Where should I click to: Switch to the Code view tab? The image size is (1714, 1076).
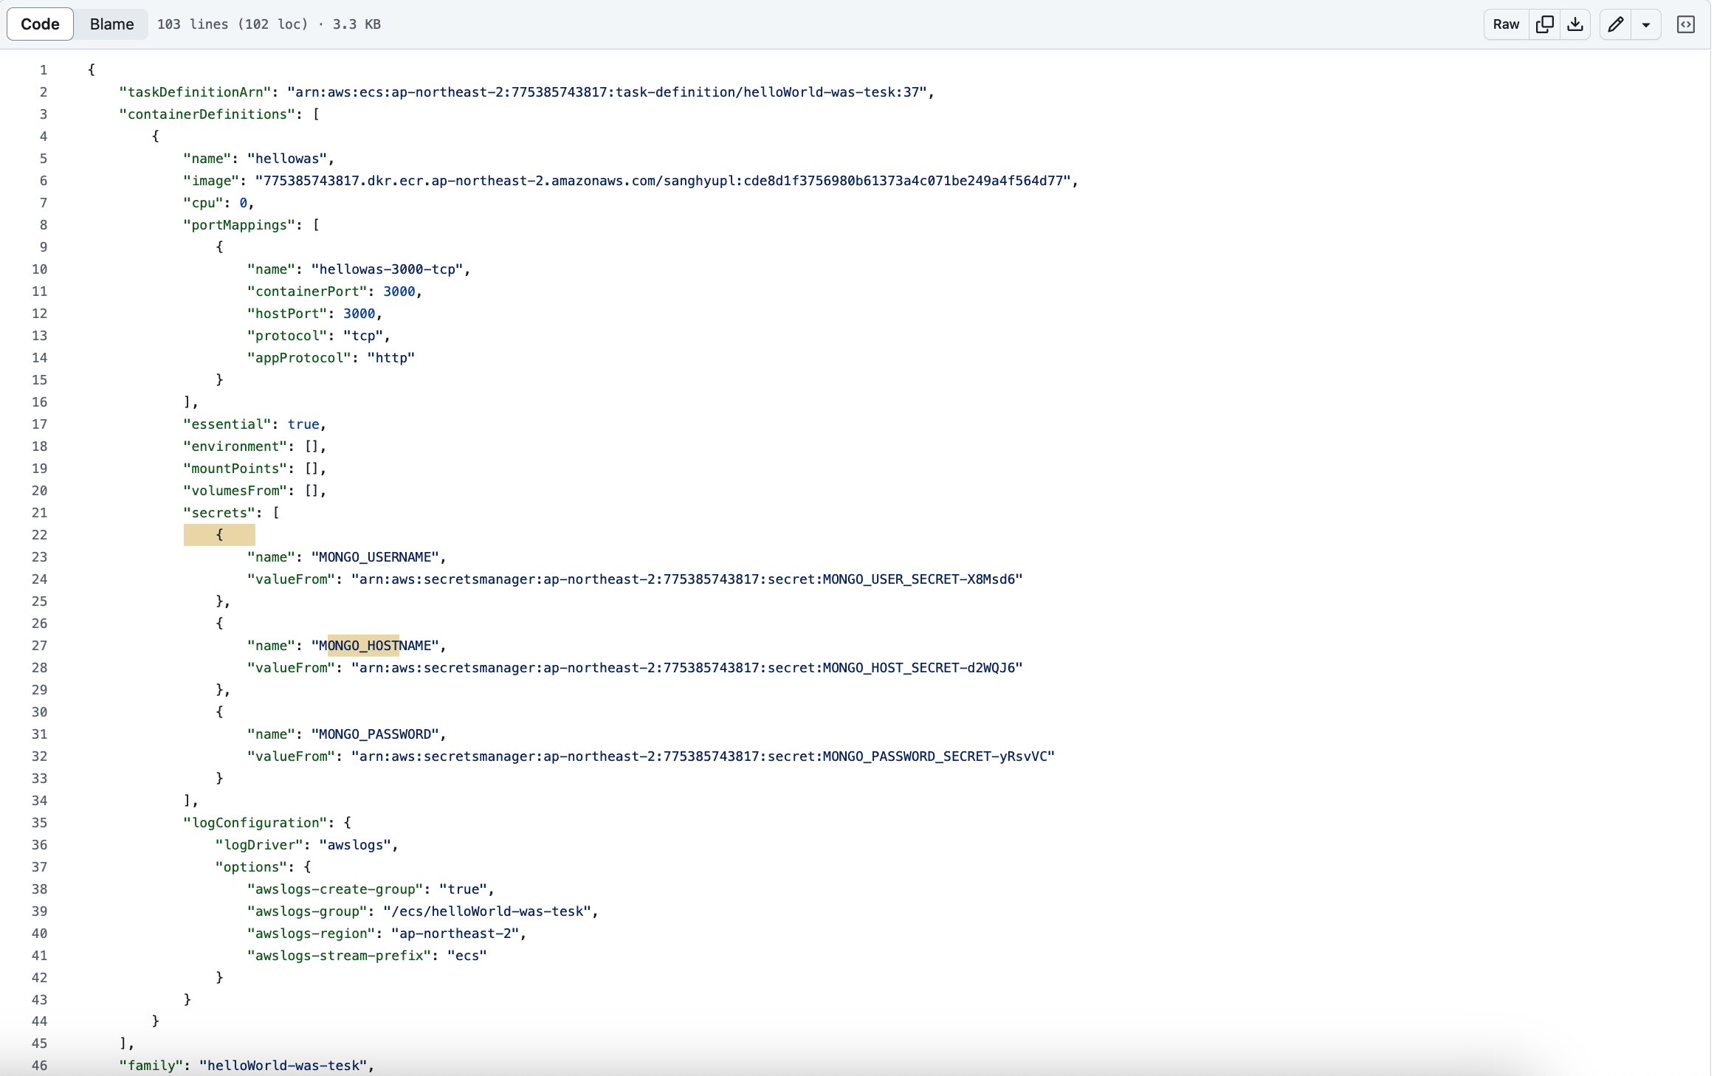coord(40,24)
